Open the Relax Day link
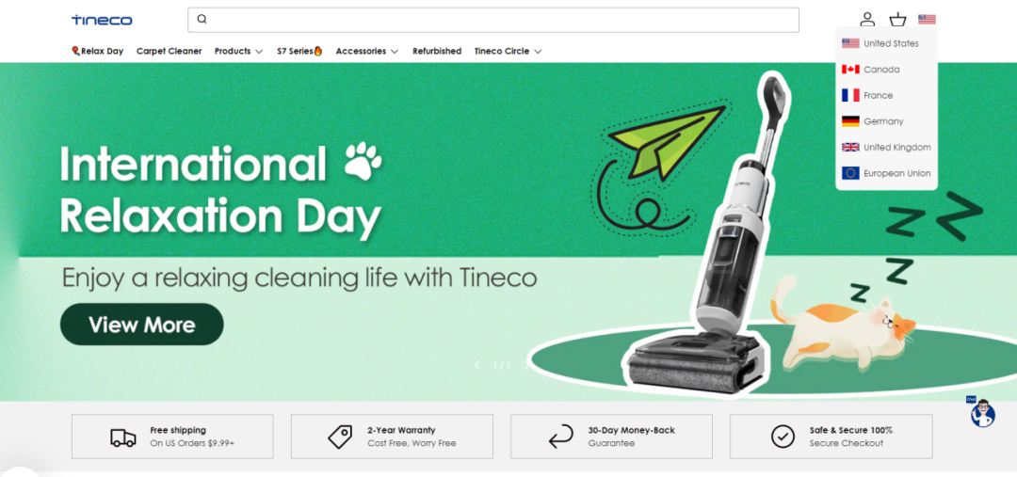The image size is (1017, 477). [x=97, y=51]
